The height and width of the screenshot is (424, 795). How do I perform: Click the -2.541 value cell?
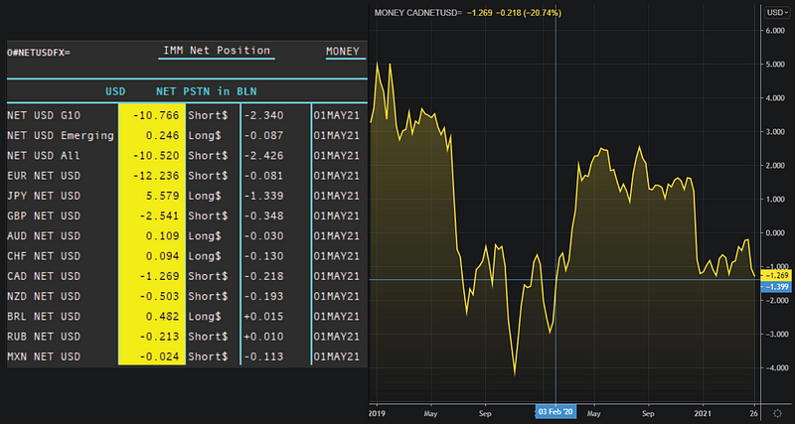[160, 215]
